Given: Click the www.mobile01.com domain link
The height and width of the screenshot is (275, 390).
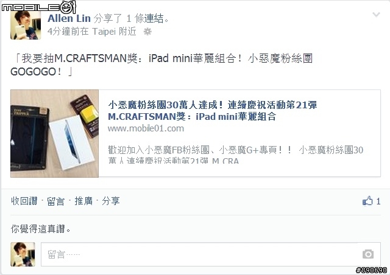Looking at the screenshot, I should [146, 128].
